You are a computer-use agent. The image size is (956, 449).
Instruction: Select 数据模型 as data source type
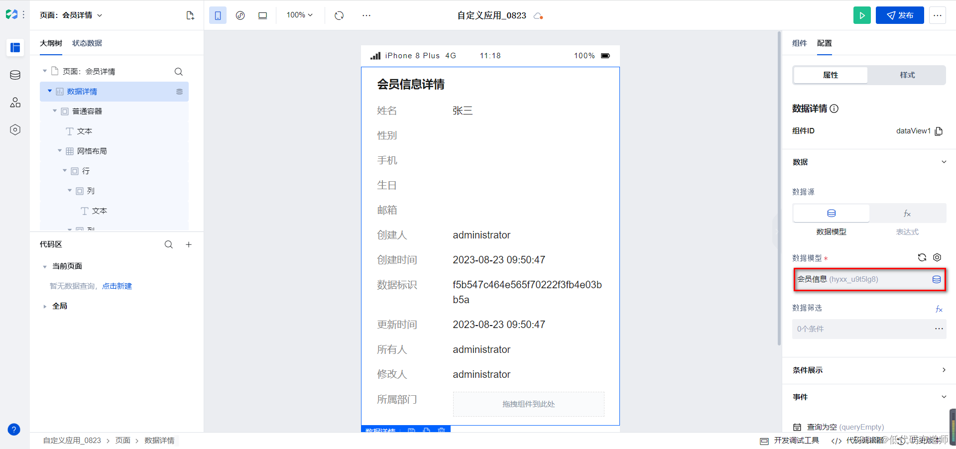(831, 213)
